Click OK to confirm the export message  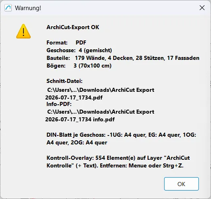point(181,184)
